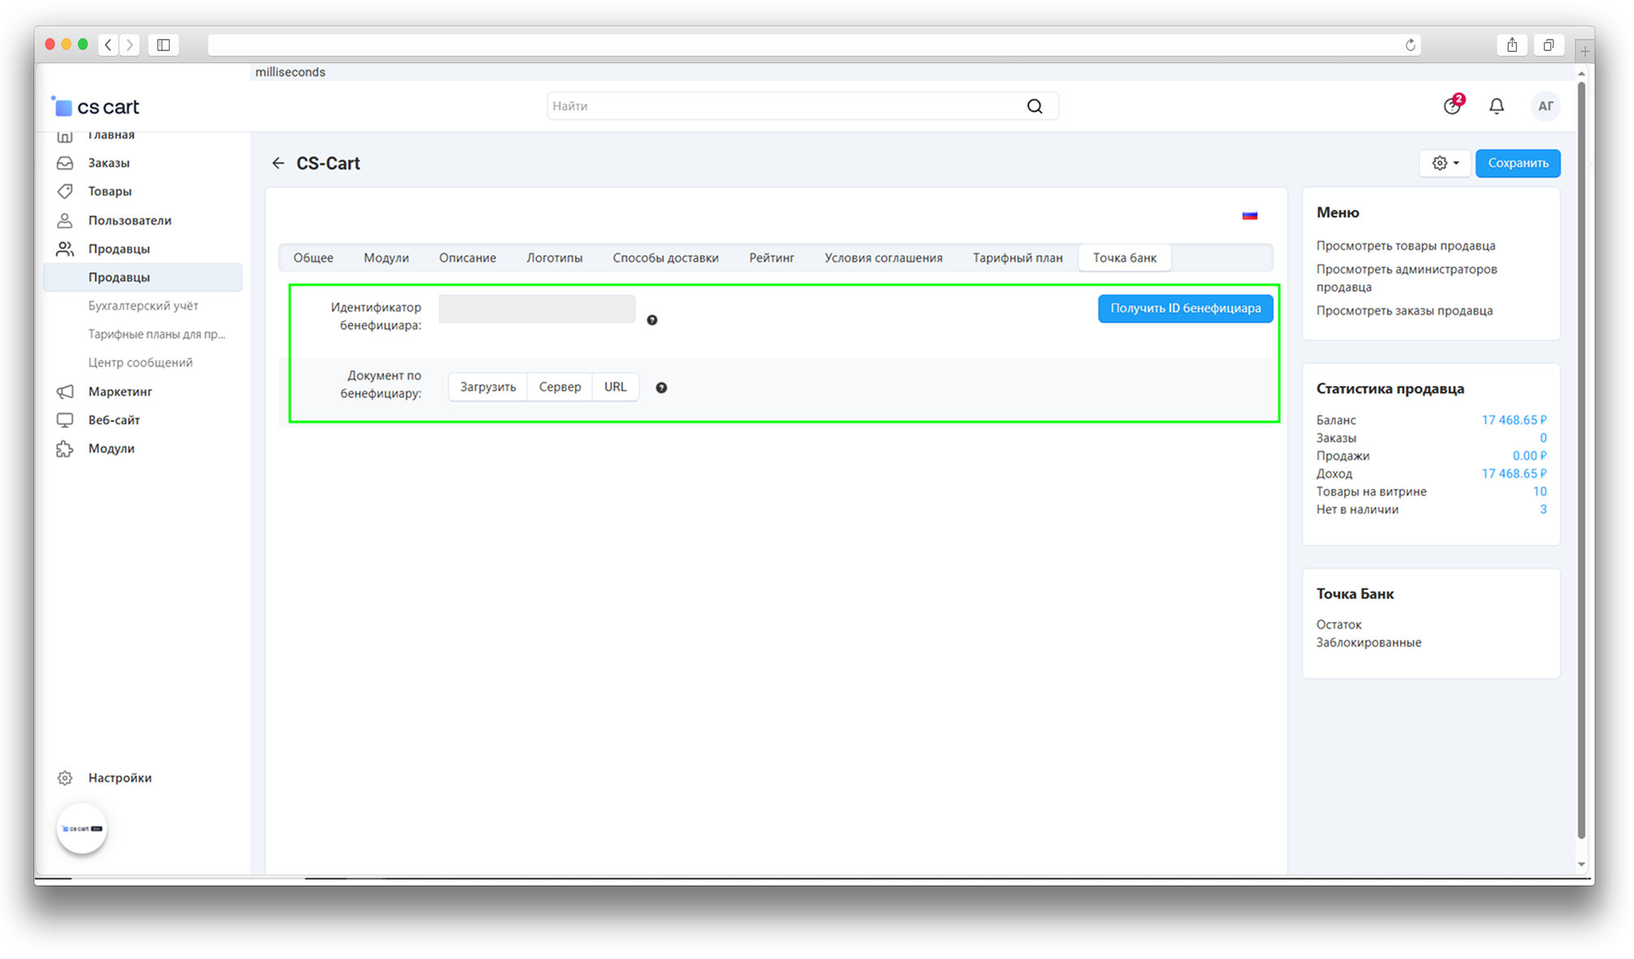
Task: Open the red-badged icon in header
Action: [1452, 105]
